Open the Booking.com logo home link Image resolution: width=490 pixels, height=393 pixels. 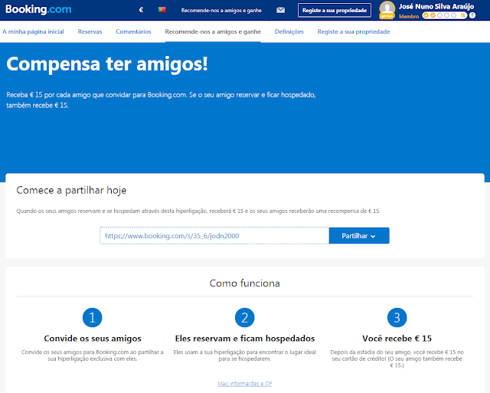point(38,9)
